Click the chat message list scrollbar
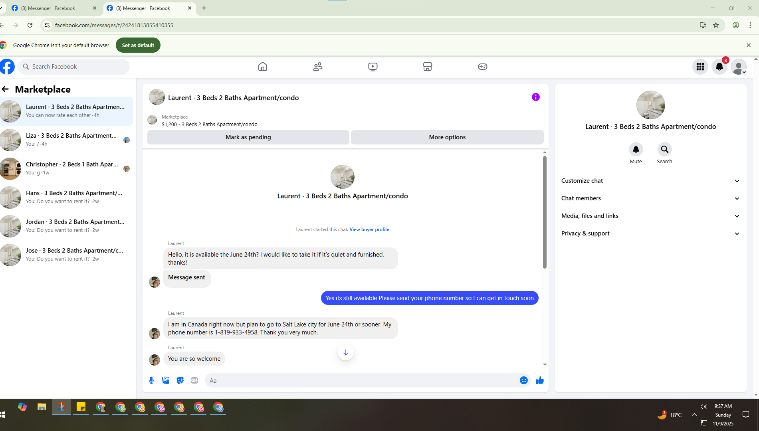The height and width of the screenshot is (431, 759). (x=545, y=212)
